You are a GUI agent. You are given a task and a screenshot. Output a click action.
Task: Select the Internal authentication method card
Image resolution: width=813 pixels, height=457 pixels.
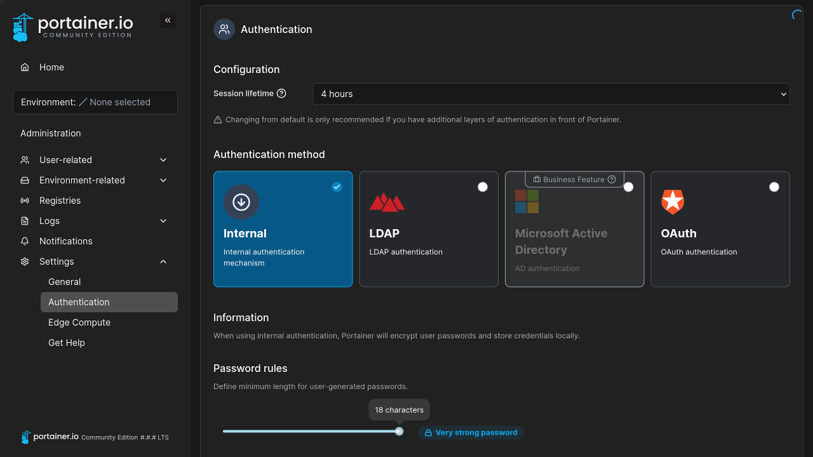click(283, 228)
